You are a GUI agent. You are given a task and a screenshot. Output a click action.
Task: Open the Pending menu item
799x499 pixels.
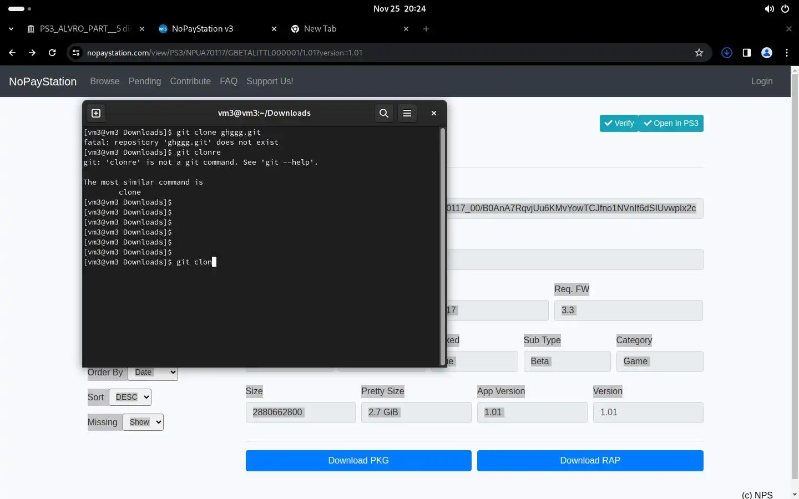145,81
